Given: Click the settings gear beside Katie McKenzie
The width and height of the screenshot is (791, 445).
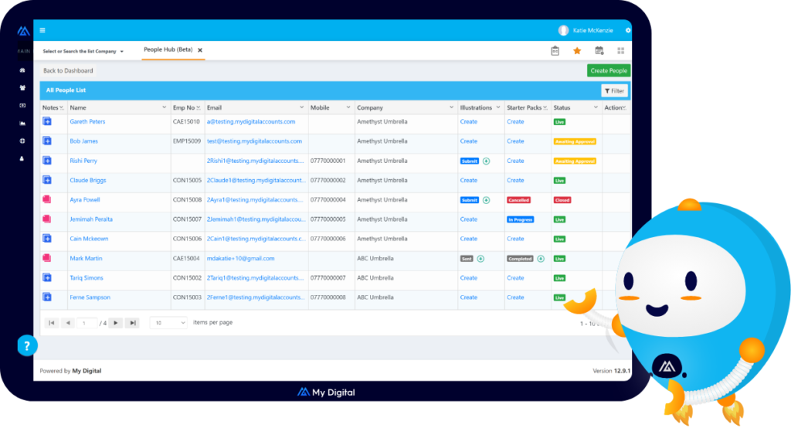Looking at the screenshot, I should [x=627, y=30].
